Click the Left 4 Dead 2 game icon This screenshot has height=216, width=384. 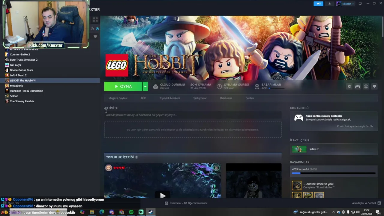(7, 75)
